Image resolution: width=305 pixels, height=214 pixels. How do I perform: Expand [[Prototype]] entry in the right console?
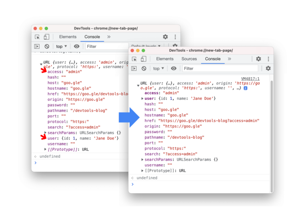[142, 171]
